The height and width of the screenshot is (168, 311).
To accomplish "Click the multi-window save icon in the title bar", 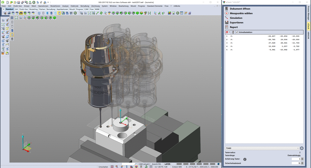I will (22, 2).
